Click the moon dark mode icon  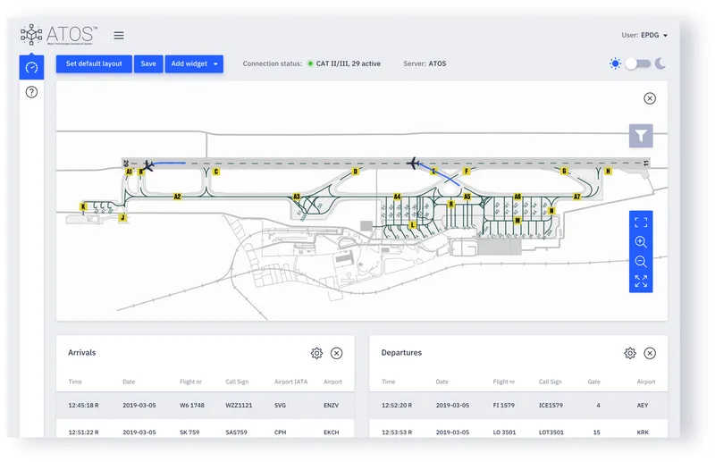point(660,63)
